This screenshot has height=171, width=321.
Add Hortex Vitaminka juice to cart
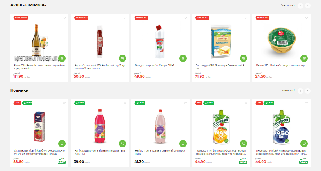pos(62,143)
